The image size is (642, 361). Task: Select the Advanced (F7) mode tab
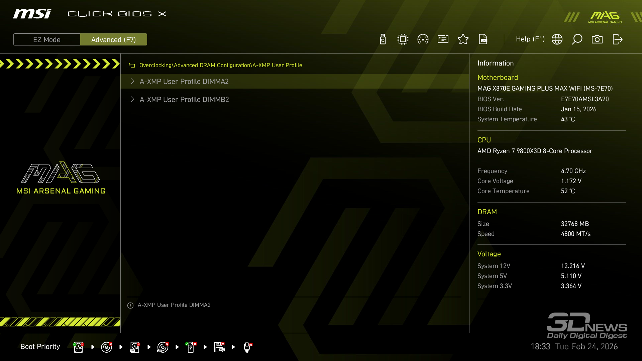pyautogui.click(x=114, y=39)
